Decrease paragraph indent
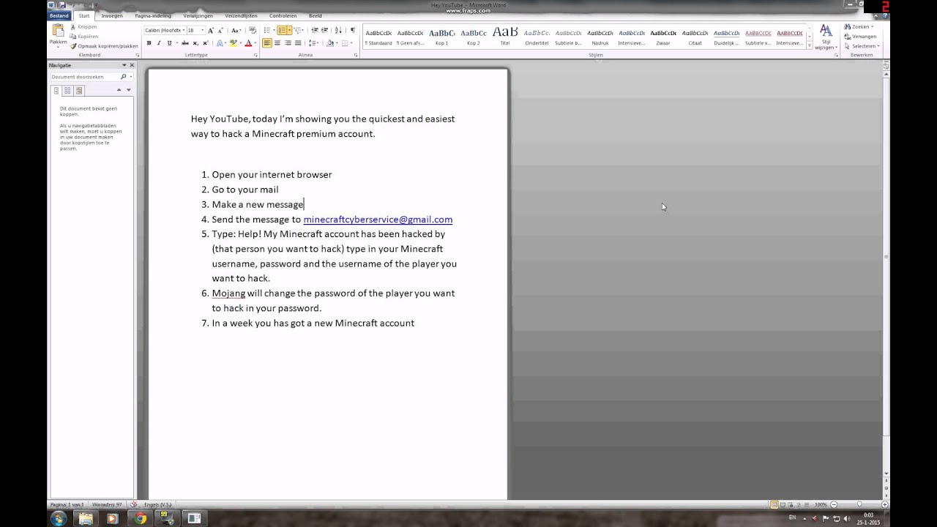Image resolution: width=937 pixels, height=527 pixels. coord(315,30)
